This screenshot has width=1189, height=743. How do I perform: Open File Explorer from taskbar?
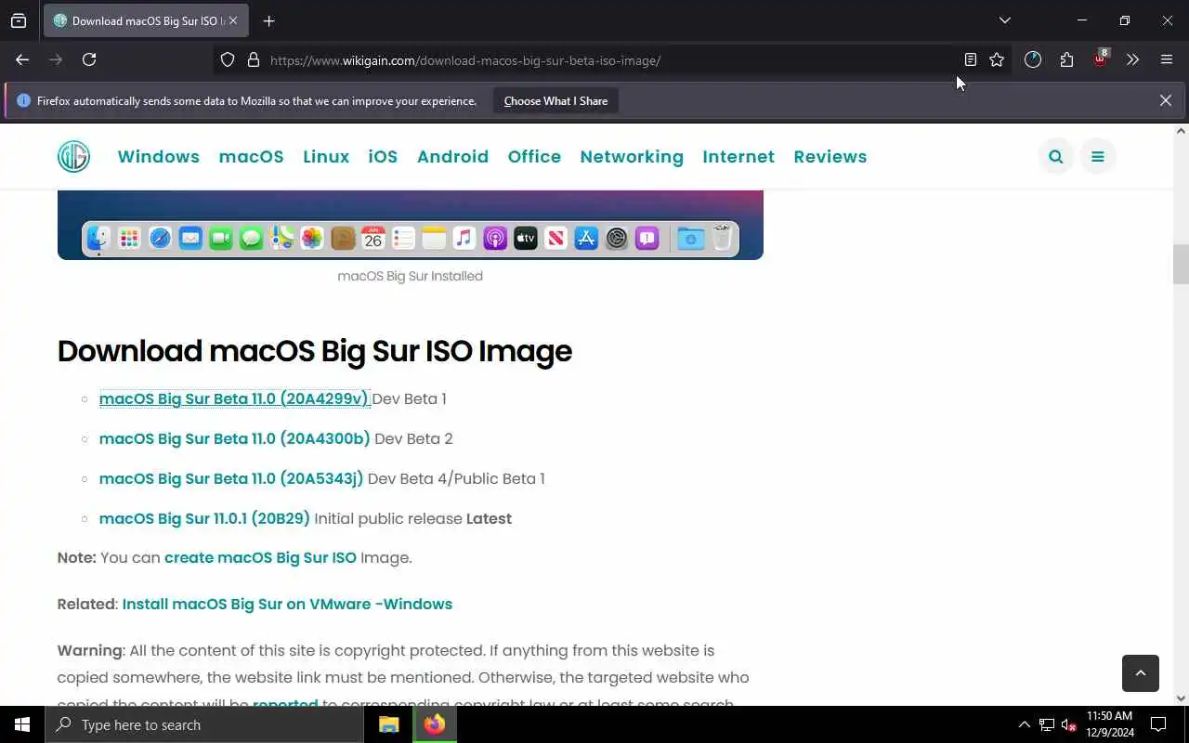389,724
